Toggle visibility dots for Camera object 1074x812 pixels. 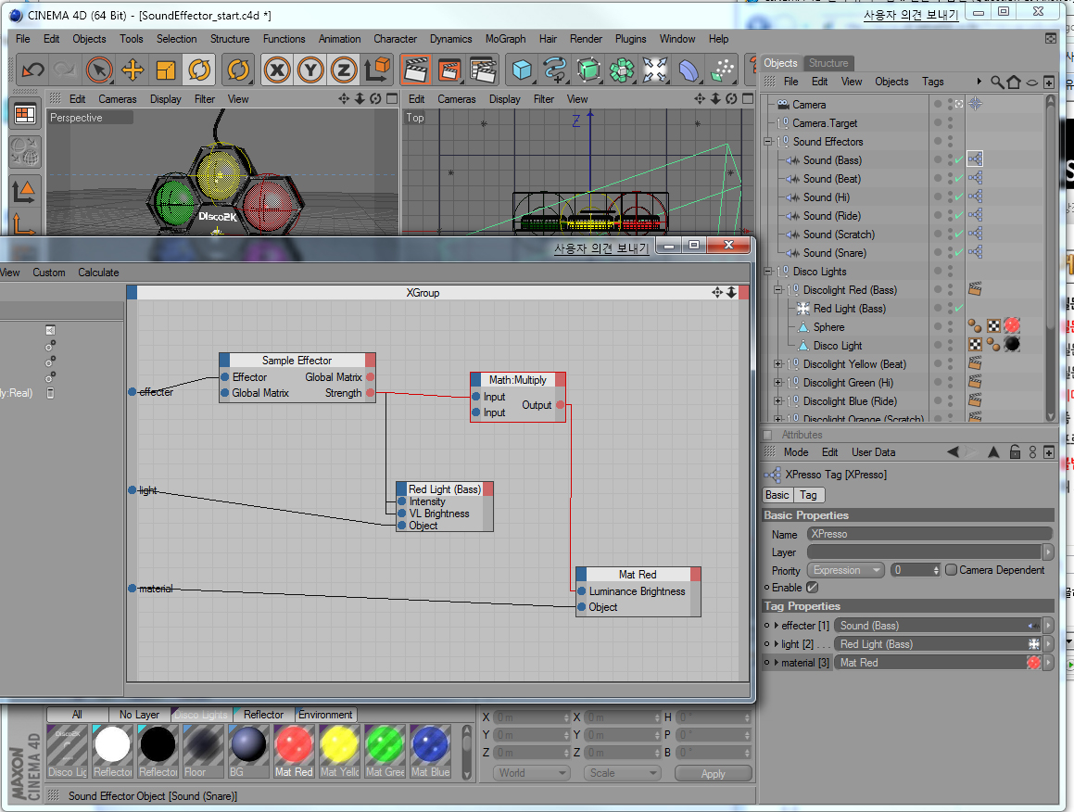(x=949, y=105)
